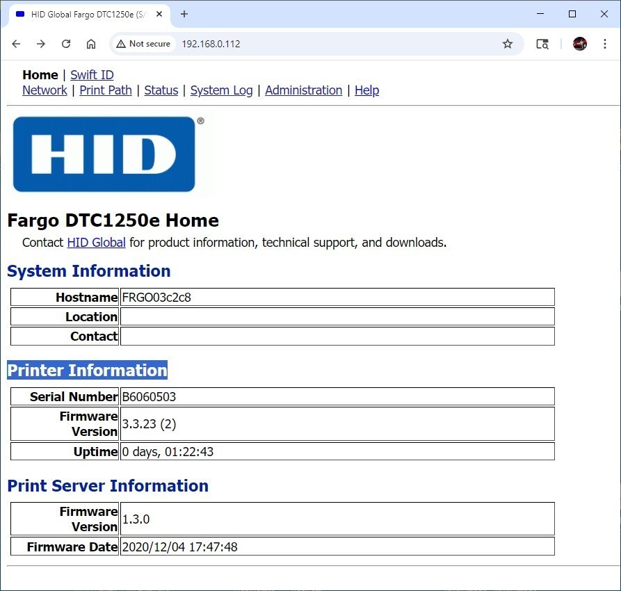Open the Print Path section

point(106,90)
